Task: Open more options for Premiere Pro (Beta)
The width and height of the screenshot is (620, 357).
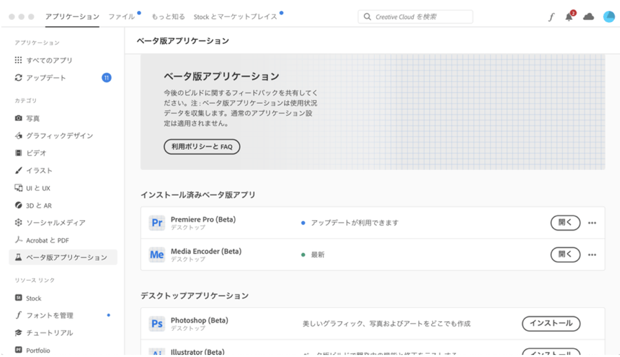Action: pyautogui.click(x=592, y=223)
